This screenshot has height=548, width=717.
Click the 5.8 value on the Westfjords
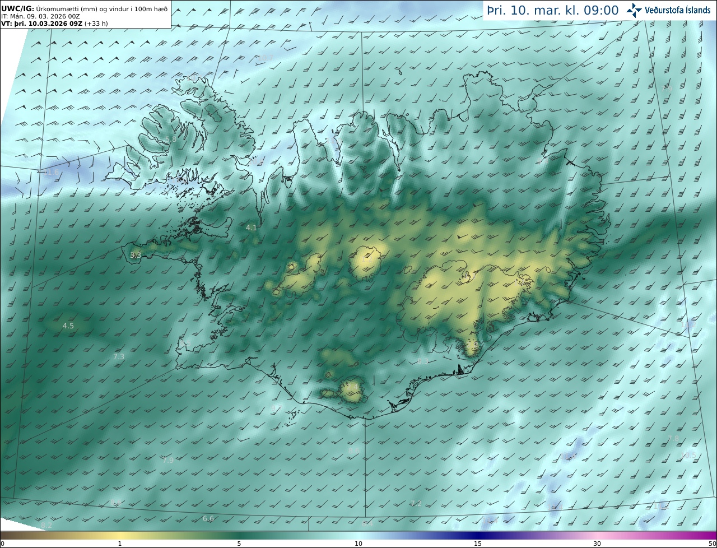(171, 139)
